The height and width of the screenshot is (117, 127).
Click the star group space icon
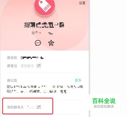[51, 43]
